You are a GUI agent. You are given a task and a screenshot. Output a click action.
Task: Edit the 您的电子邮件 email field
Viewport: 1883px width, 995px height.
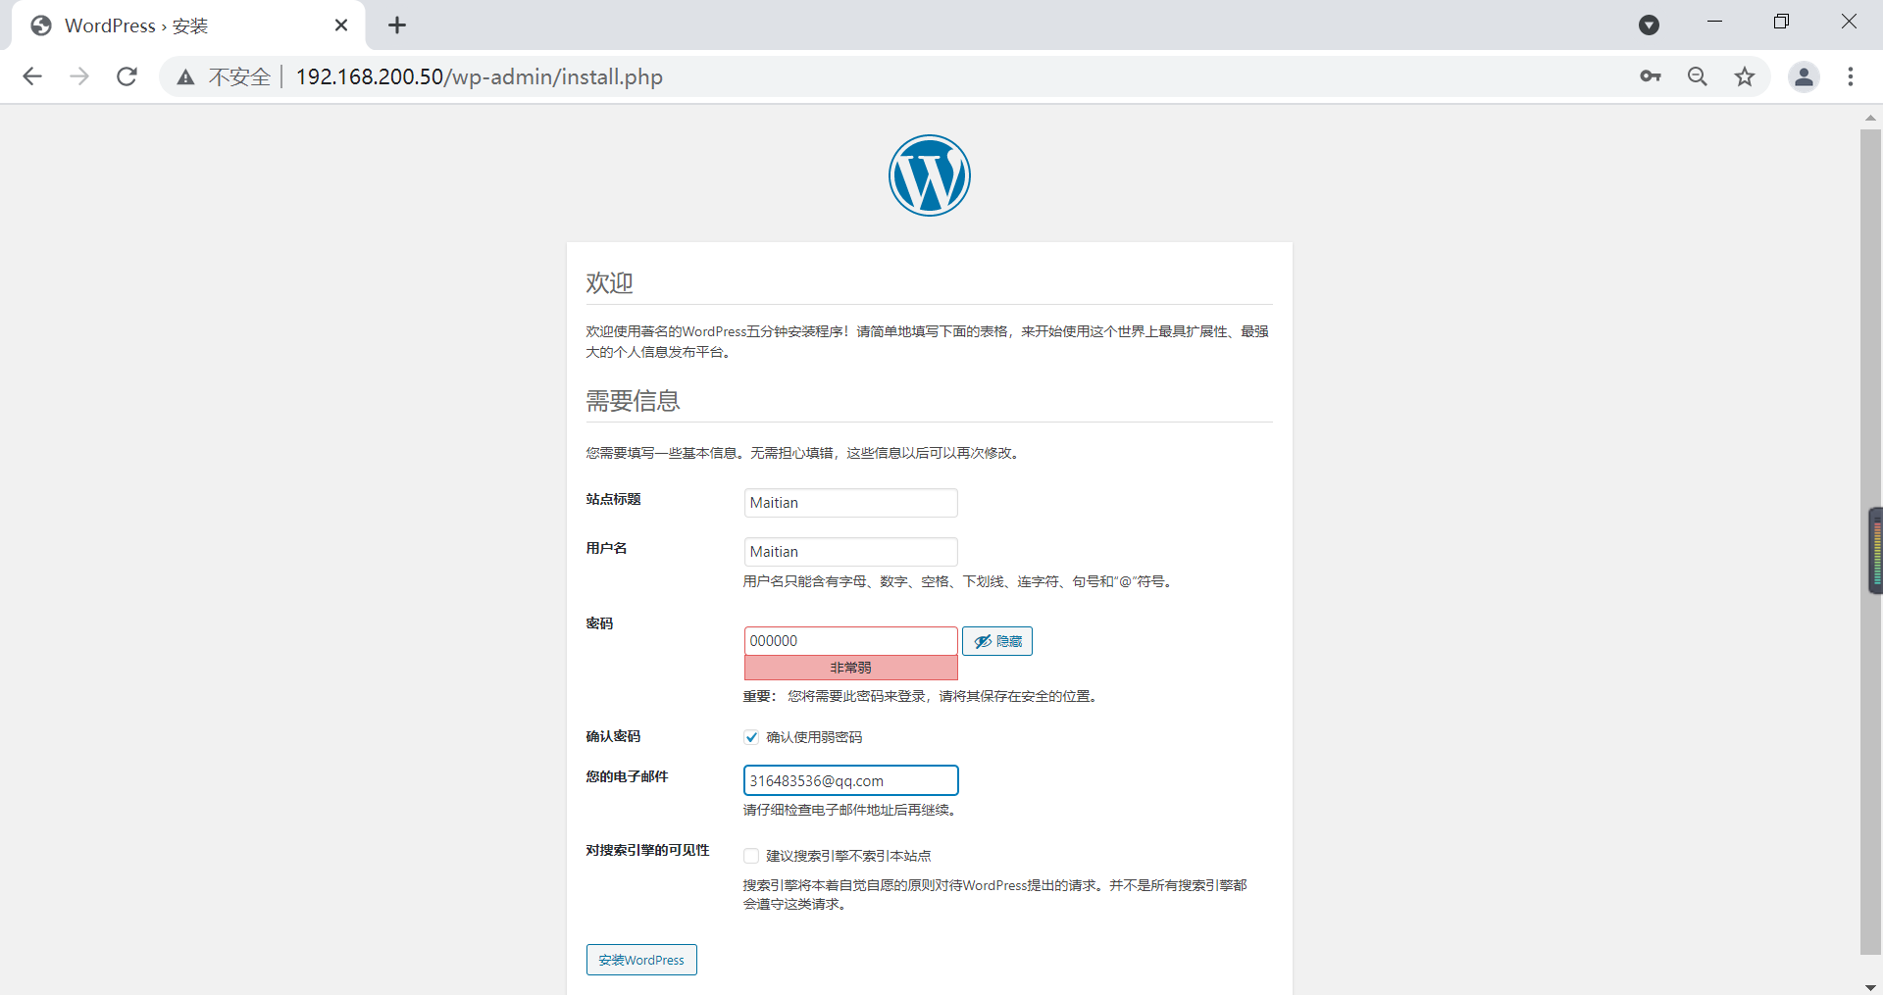click(x=850, y=780)
